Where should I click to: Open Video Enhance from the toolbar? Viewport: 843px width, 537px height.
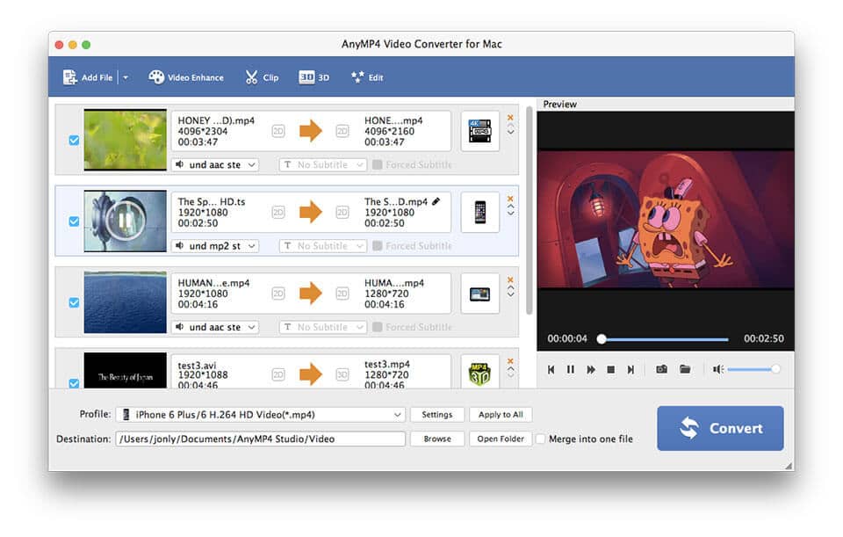click(186, 77)
